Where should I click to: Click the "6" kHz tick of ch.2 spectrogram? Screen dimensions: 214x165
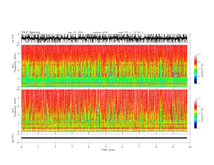(x=19, y=106)
